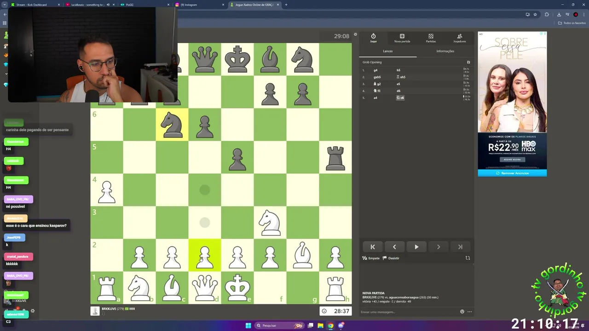Open chat more options dots
The width and height of the screenshot is (589, 331).
[469, 312]
